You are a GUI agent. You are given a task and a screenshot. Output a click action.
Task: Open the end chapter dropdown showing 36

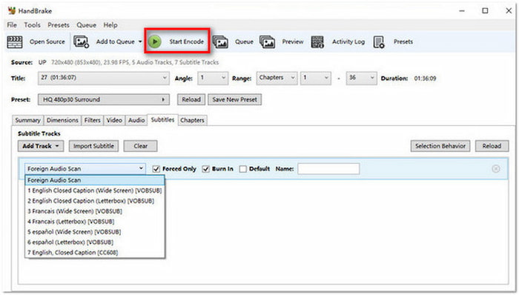tap(361, 78)
